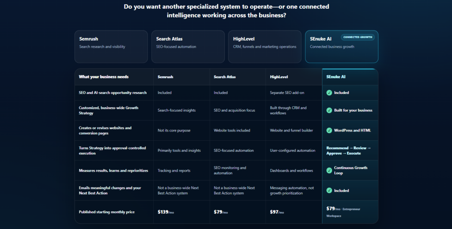Click 'Recommend → Review → Approve → Execute' text
Viewport: 452px width, 229px height.
point(349,150)
